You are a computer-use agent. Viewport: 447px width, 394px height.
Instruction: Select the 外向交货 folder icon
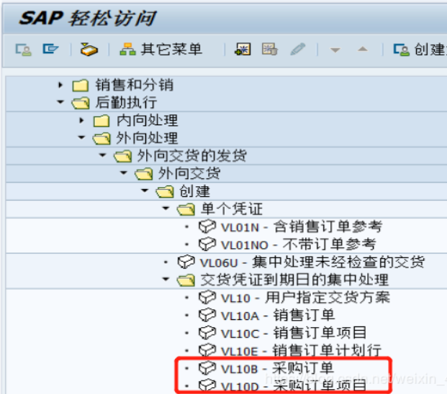coord(144,174)
